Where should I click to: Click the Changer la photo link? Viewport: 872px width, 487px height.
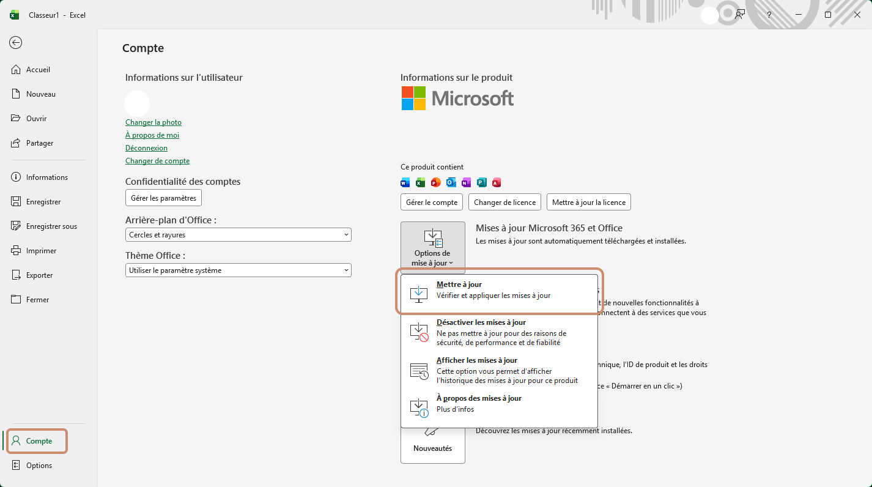pyautogui.click(x=153, y=122)
